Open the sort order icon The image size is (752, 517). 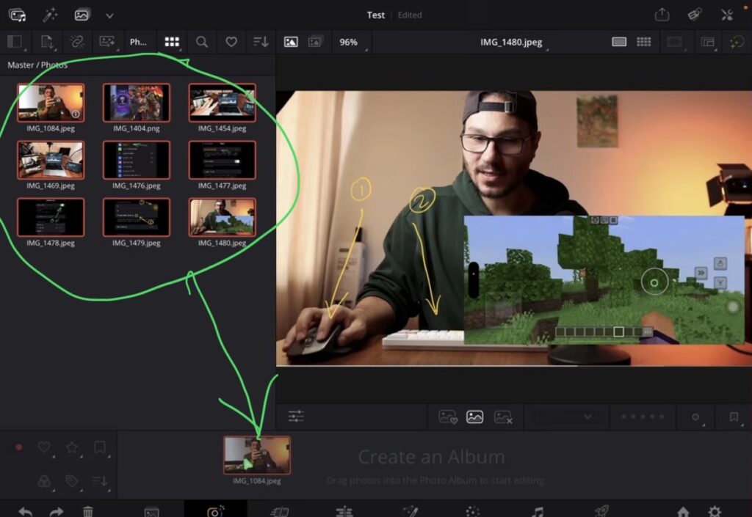(261, 42)
